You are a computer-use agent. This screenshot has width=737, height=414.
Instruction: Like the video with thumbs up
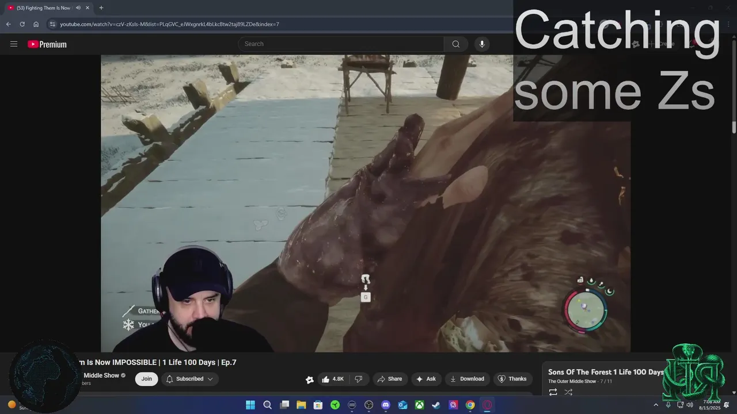click(333, 379)
